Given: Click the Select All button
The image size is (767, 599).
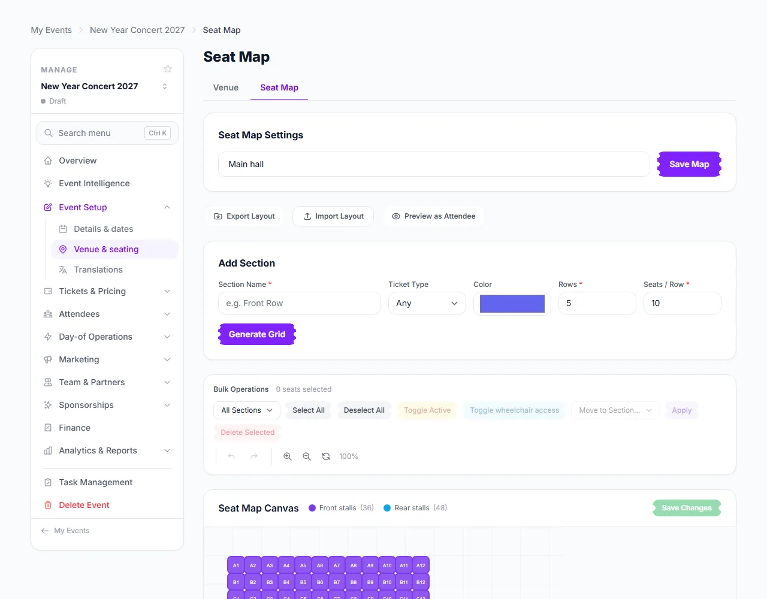Looking at the screenshot, I should (x=309, y=410).
